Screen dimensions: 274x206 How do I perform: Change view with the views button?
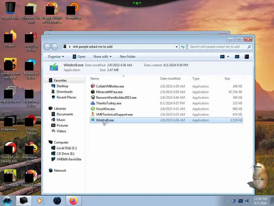pos(222,57)
